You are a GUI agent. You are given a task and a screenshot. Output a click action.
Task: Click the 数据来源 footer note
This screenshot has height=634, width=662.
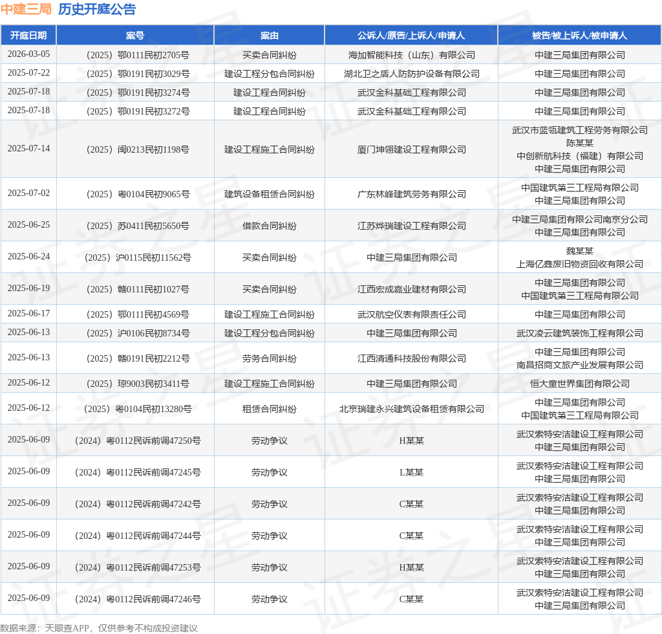[99, 628]
